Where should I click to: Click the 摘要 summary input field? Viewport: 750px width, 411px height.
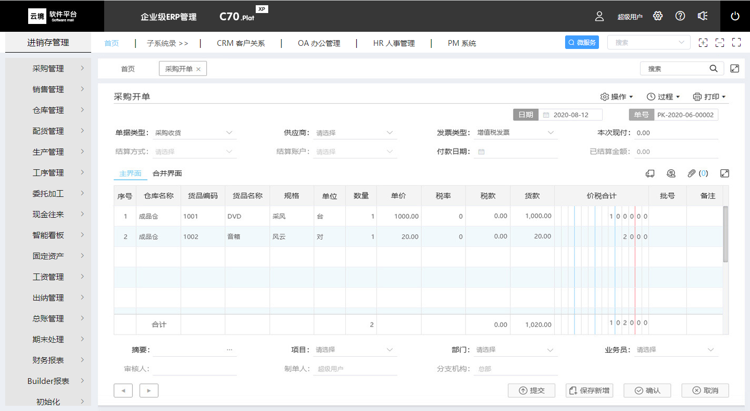click(x=189, y=350)
